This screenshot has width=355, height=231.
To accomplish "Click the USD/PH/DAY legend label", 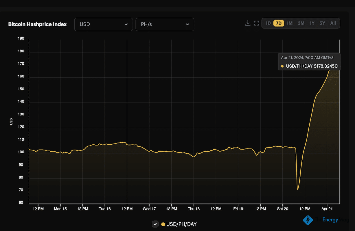I will (x=181, y=224).
